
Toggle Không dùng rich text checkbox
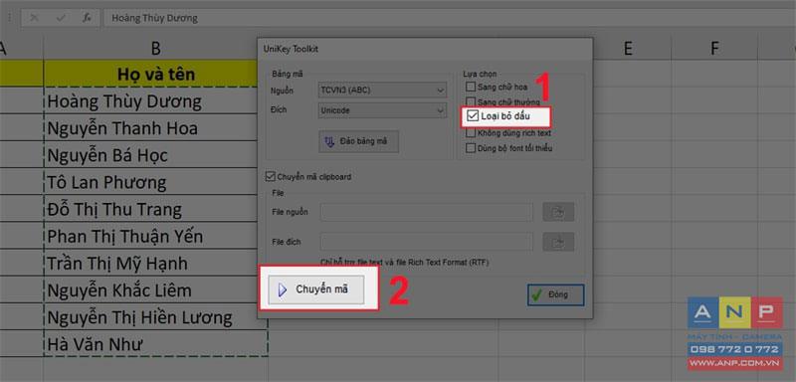click(471, 133)
